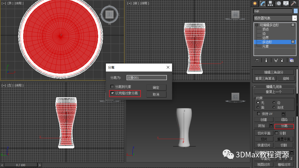Viewport: 299px width, 168px height.
Task: Open the Display panel tab
Action: [286, 3]
